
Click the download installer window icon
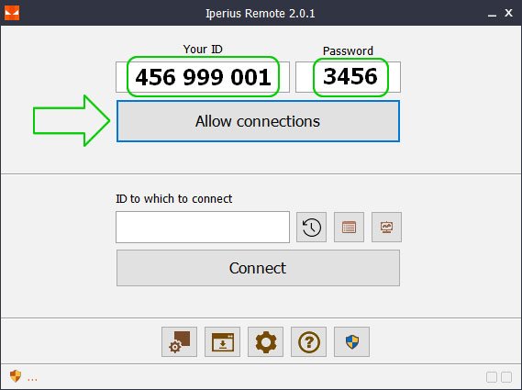(222, 342)
